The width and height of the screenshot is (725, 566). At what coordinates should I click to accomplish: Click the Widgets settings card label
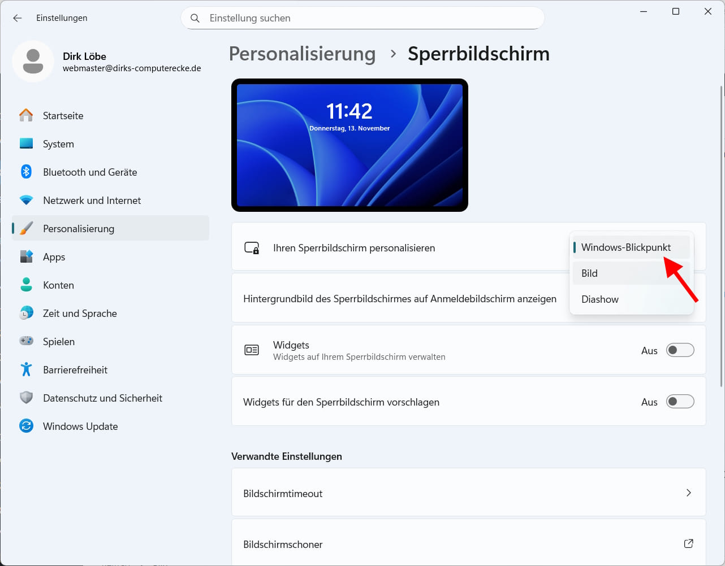tap(291, 345)
